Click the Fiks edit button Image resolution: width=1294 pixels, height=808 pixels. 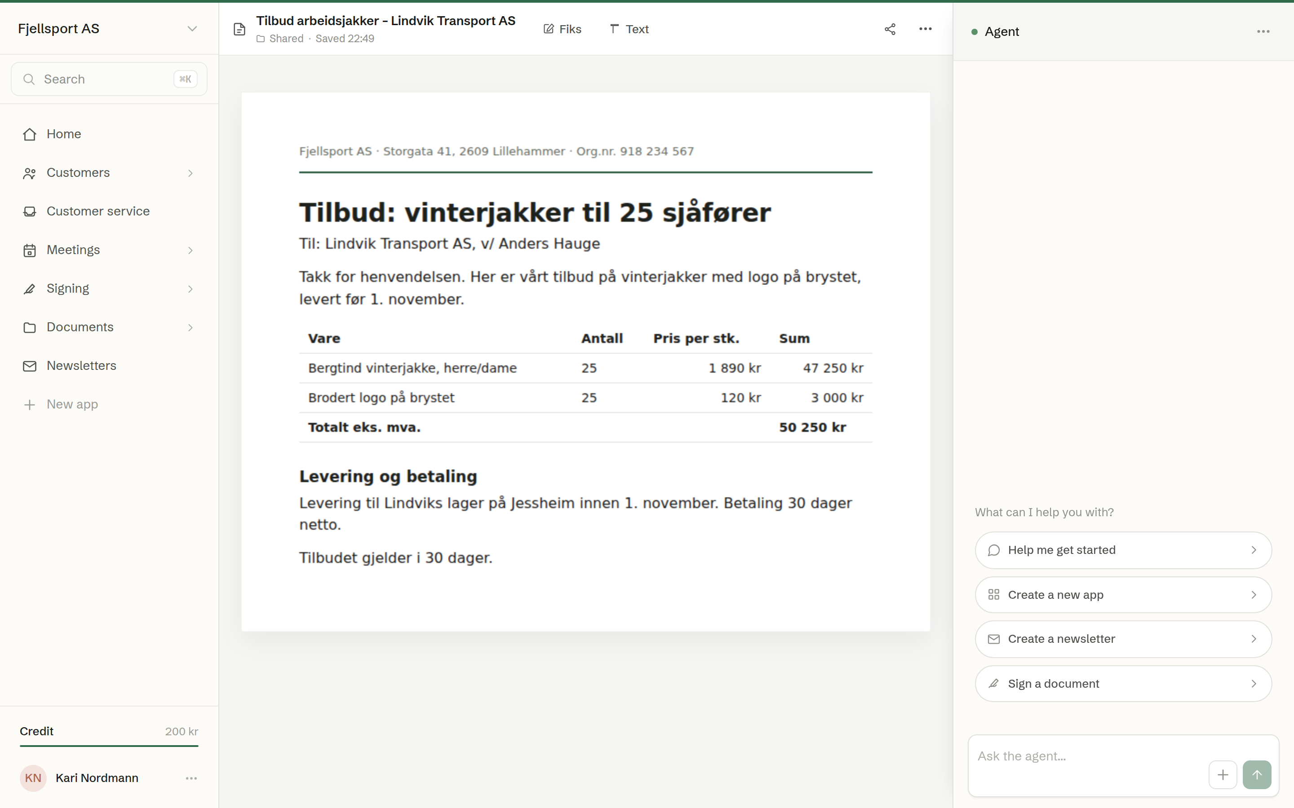coord(562,29)
